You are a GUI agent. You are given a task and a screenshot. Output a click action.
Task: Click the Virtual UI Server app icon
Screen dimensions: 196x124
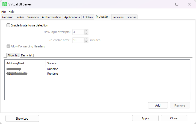click(x=5, y=4)
